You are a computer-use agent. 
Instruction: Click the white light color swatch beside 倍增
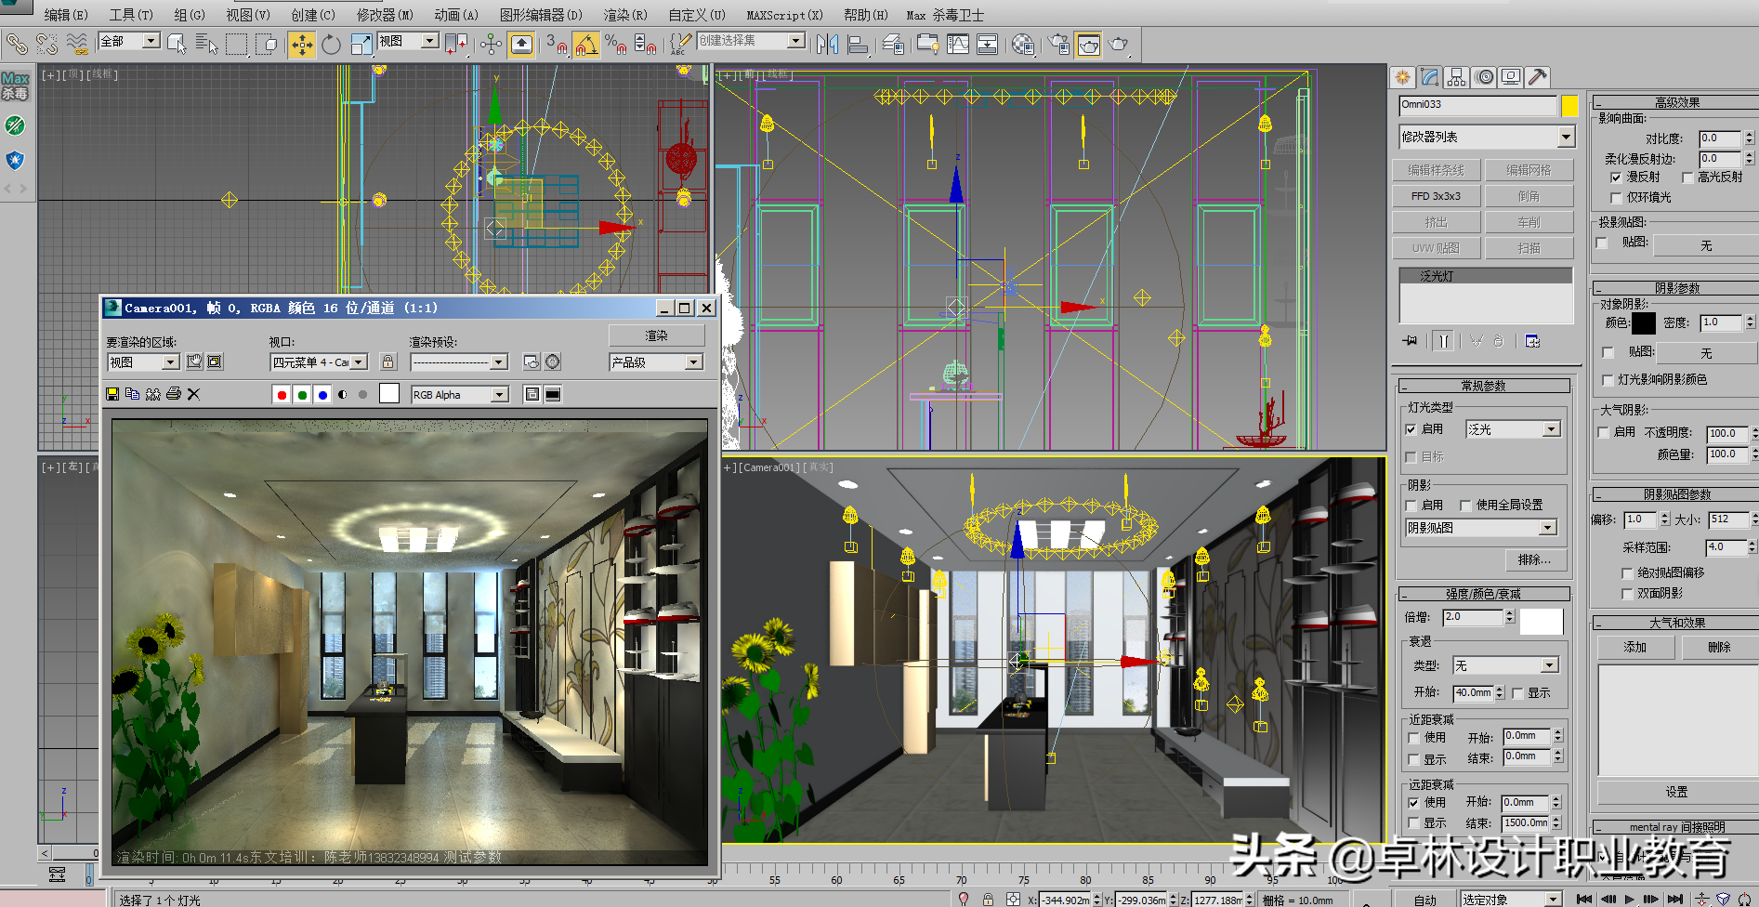(x=1541, y=621)
